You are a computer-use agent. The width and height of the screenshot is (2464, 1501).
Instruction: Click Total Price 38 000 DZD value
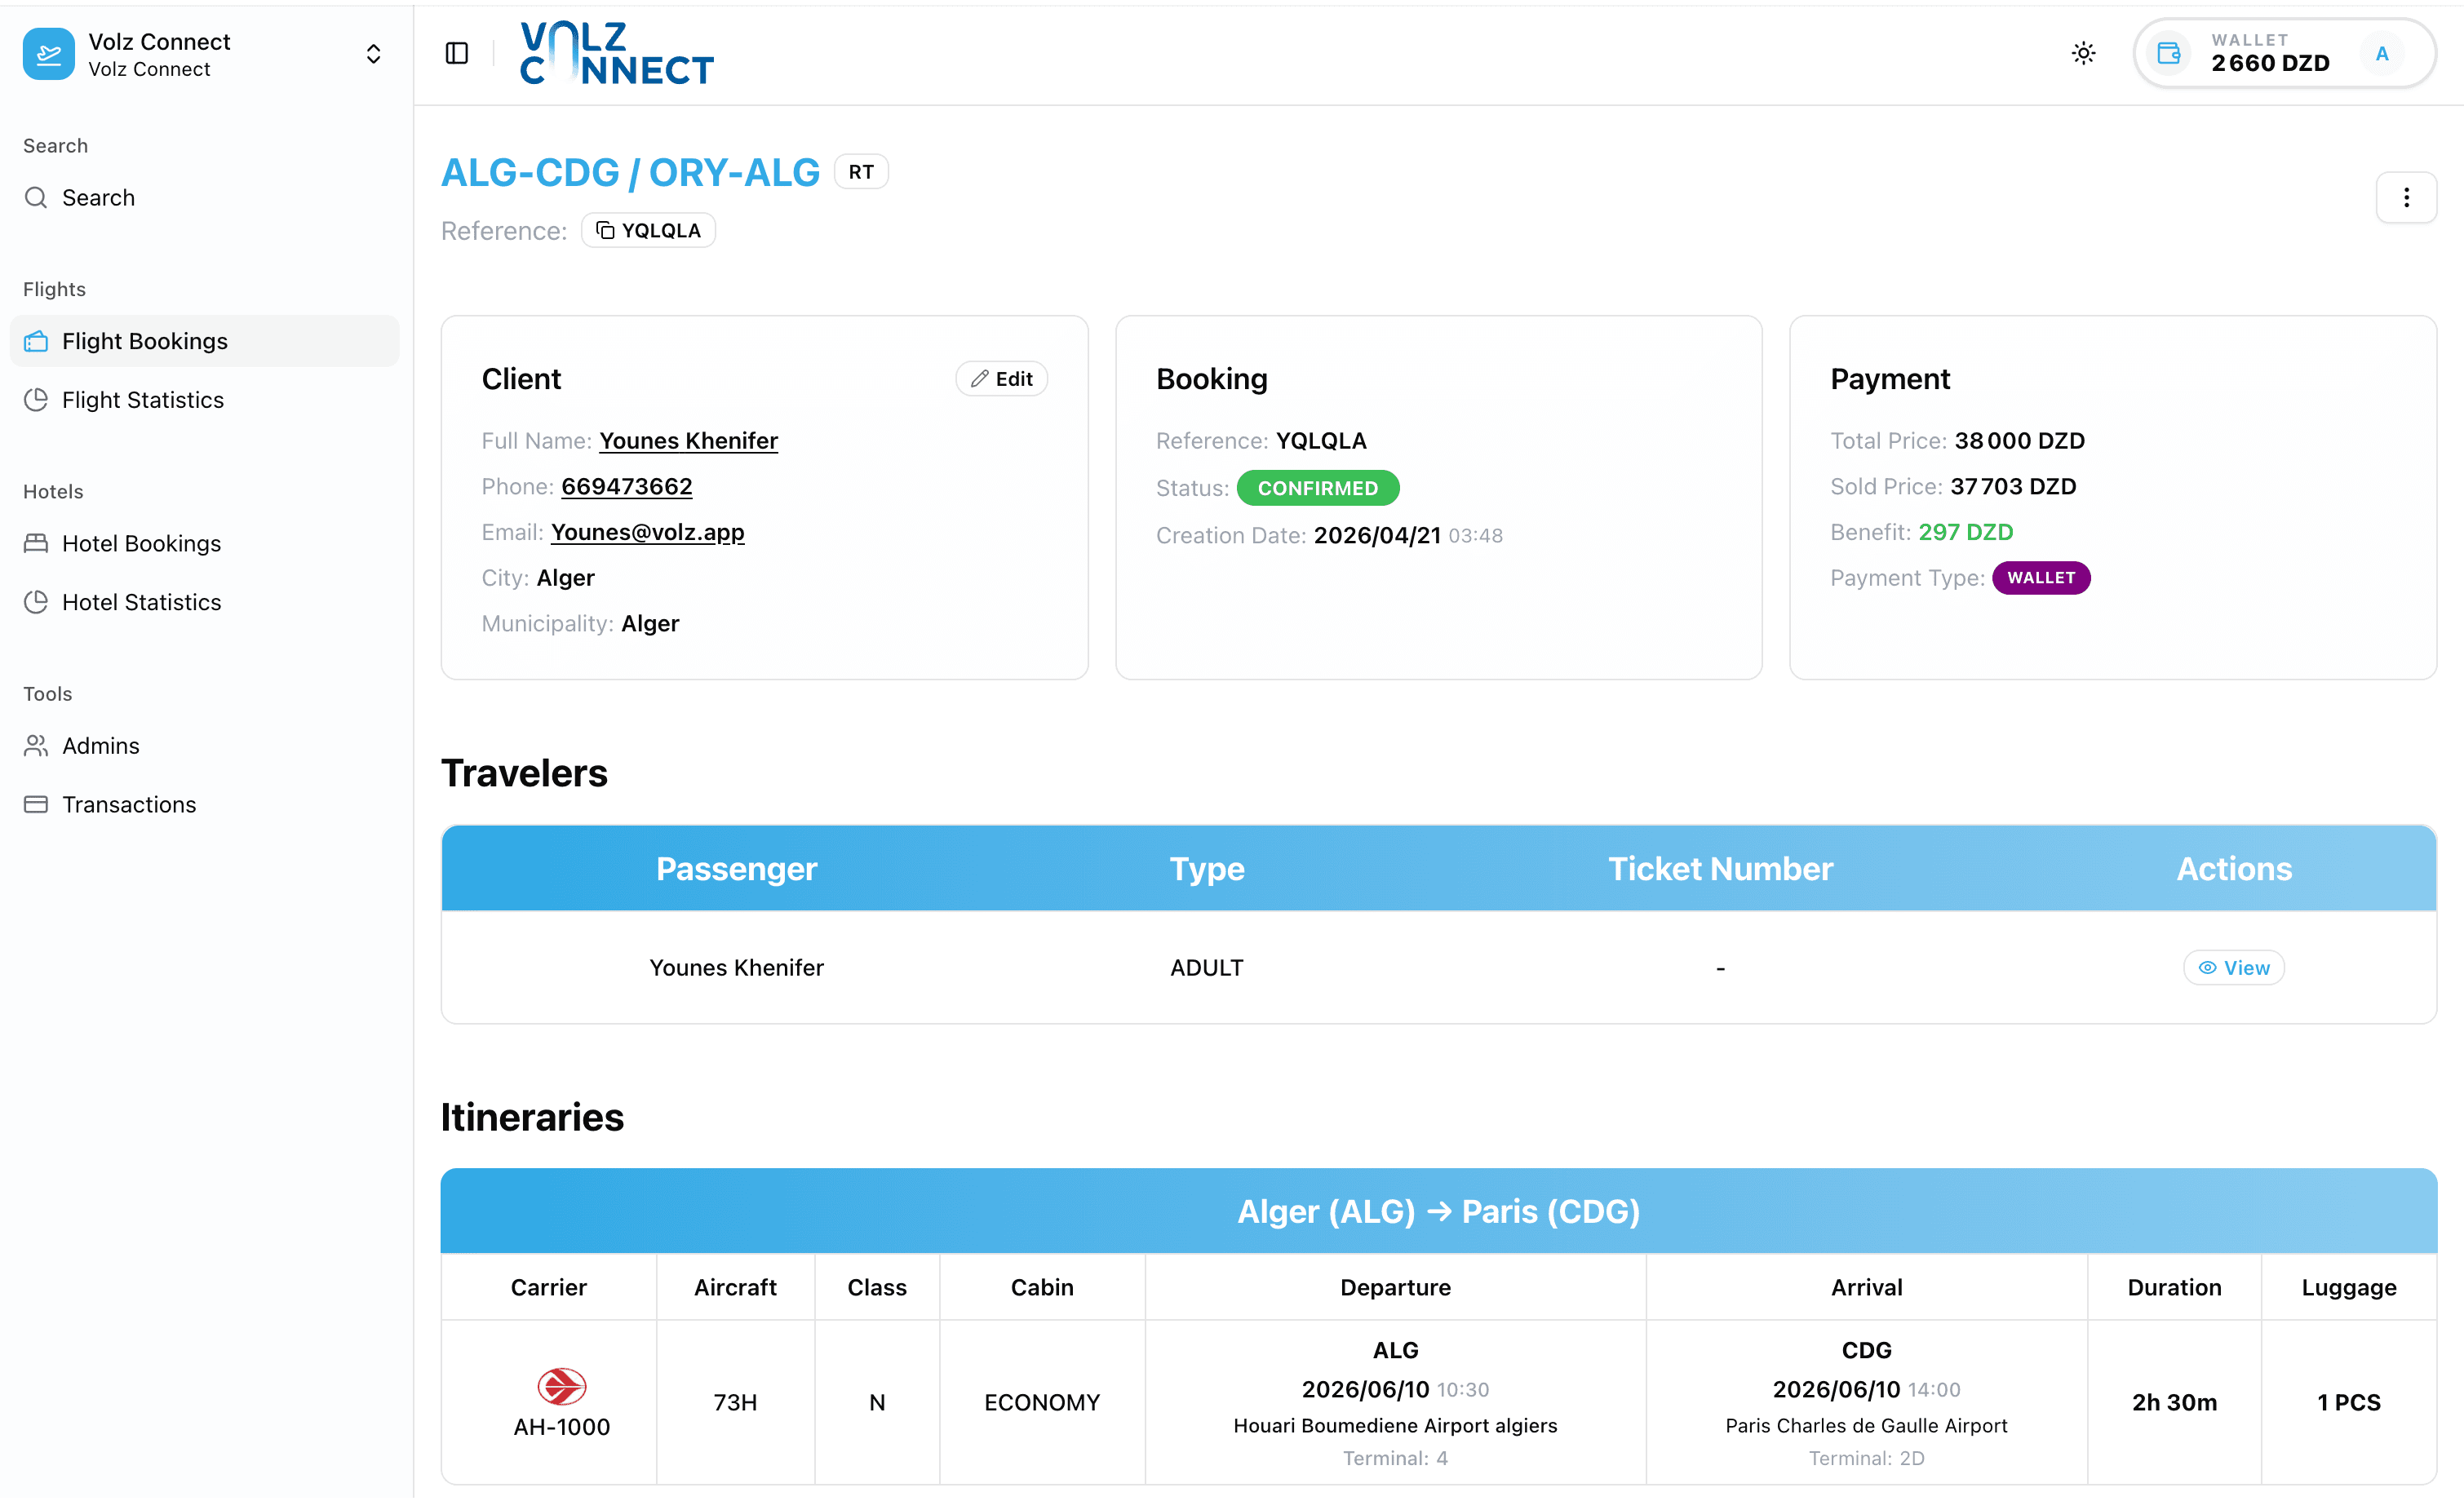click(x=2019, y=441)
